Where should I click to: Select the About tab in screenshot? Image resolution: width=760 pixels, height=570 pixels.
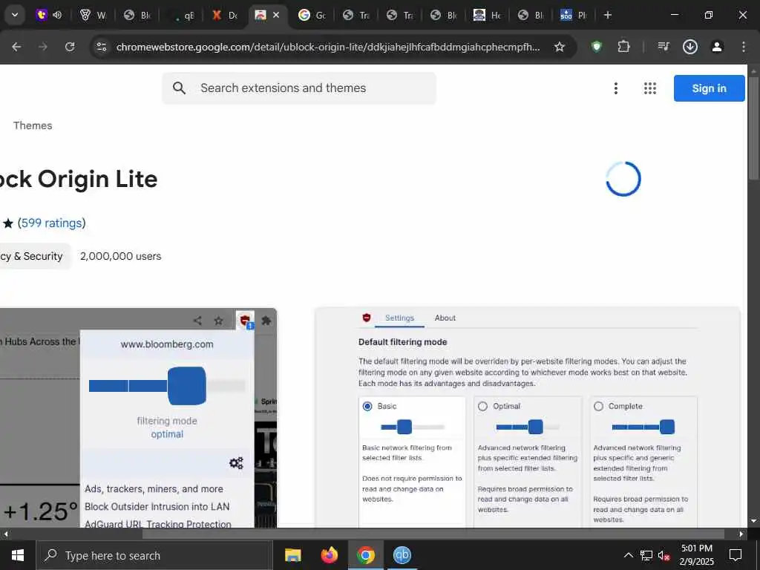445,318
